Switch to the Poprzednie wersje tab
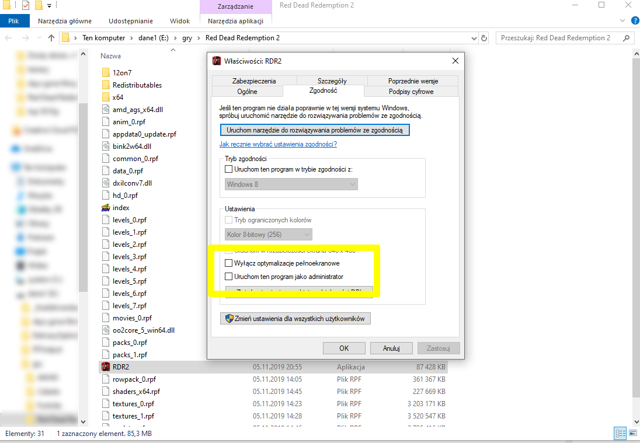This screenshot has height=443, width=640. [x=413, y=81]
